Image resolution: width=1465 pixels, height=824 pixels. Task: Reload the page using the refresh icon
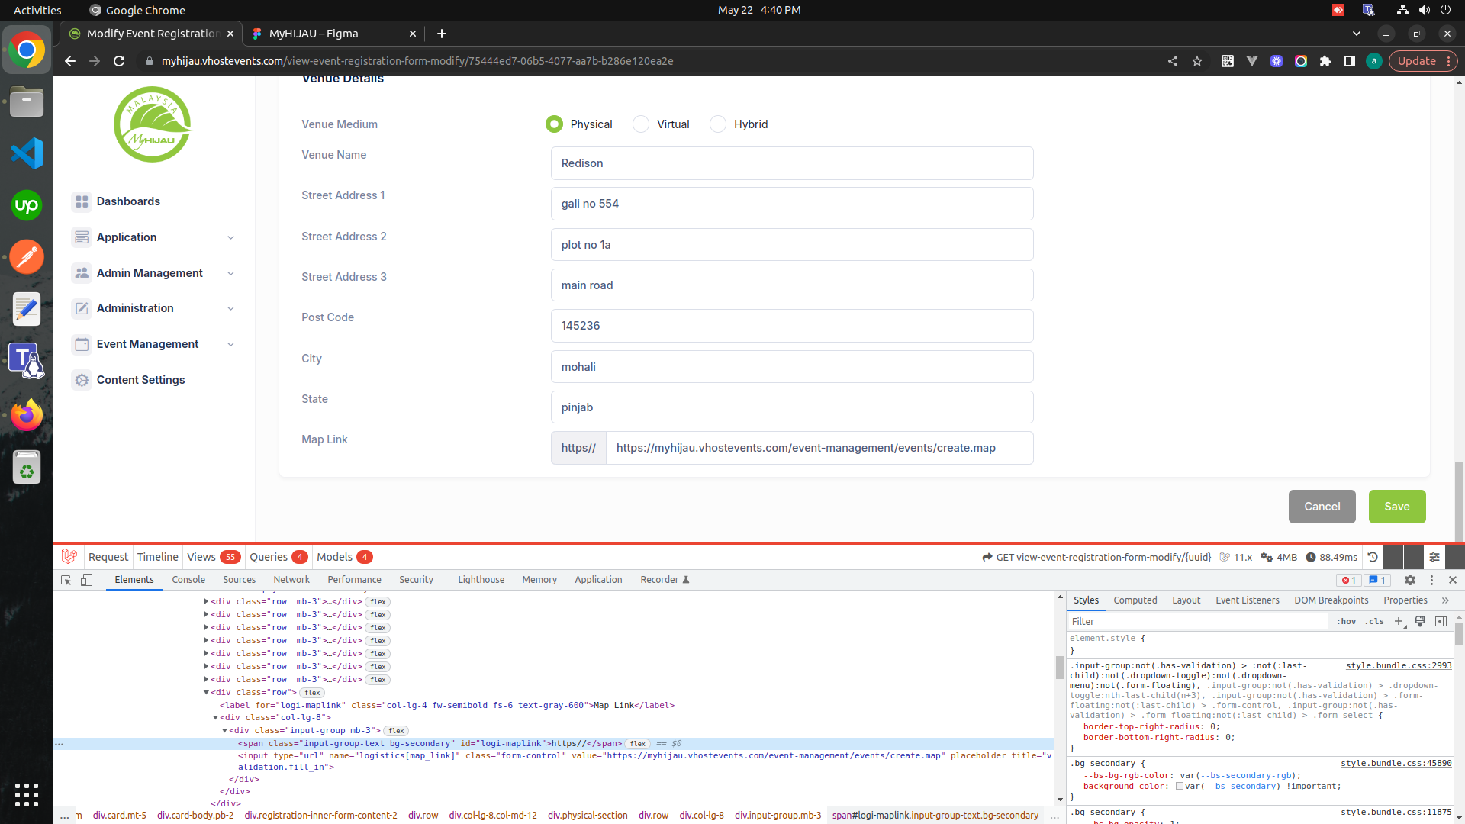(x=119, y=61)
